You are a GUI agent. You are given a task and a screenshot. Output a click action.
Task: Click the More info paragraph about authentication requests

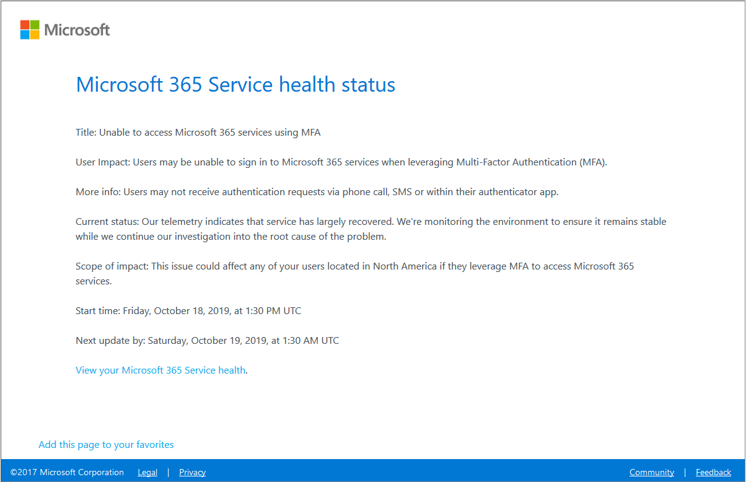point(317,191)
